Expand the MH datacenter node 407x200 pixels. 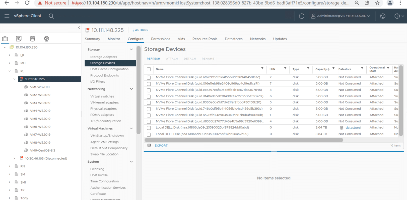[10, 63]
